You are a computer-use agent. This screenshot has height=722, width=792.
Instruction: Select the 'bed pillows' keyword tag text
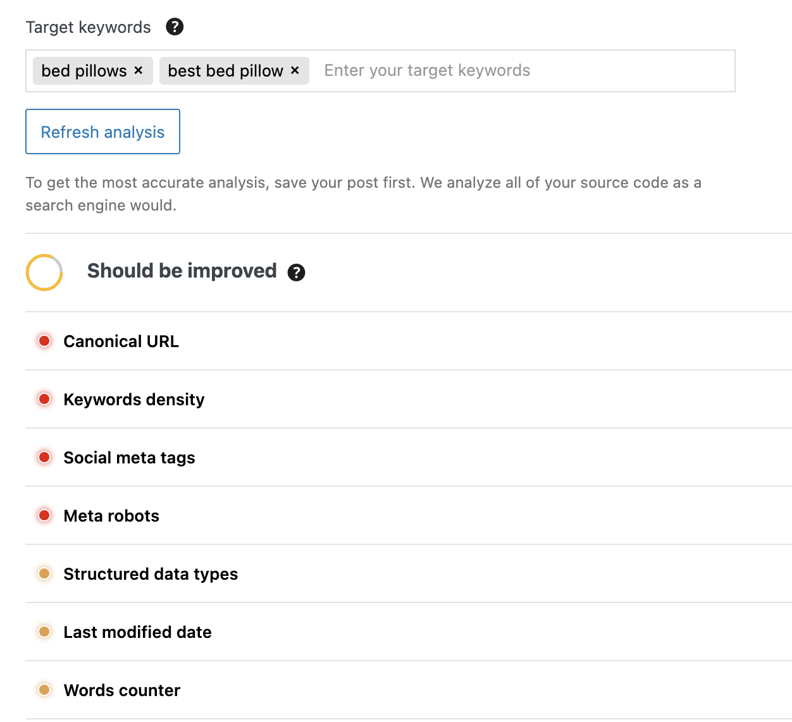84,71
